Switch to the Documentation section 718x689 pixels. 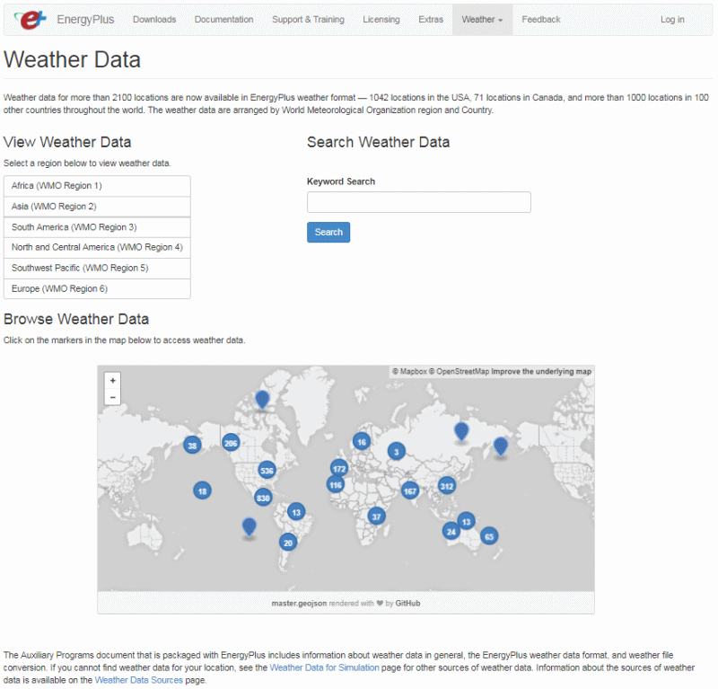(x=223, y=19)
